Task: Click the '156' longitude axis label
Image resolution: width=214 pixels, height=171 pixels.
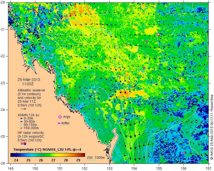Action: [x=184, y=169]
